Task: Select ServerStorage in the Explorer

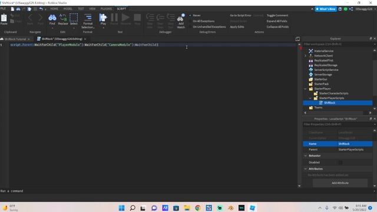Action: 323,75
